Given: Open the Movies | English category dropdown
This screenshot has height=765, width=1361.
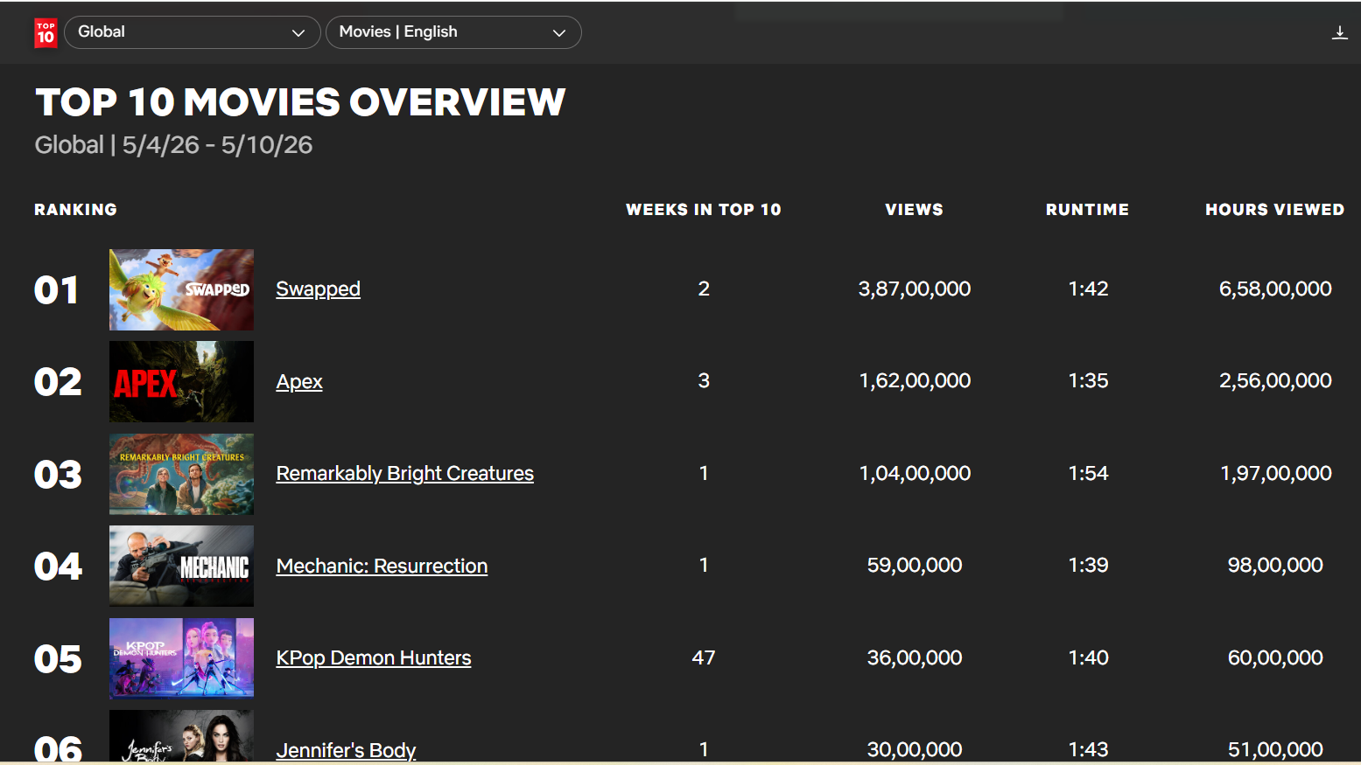Looking at the screenshot, I should pos(453,32).
